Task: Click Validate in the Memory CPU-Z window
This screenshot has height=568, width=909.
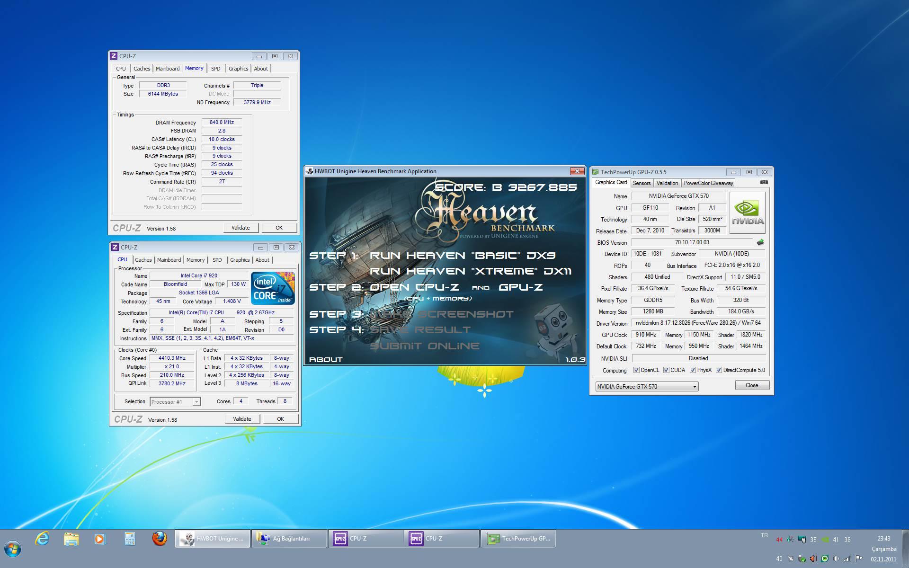Action: pos(241,228)
